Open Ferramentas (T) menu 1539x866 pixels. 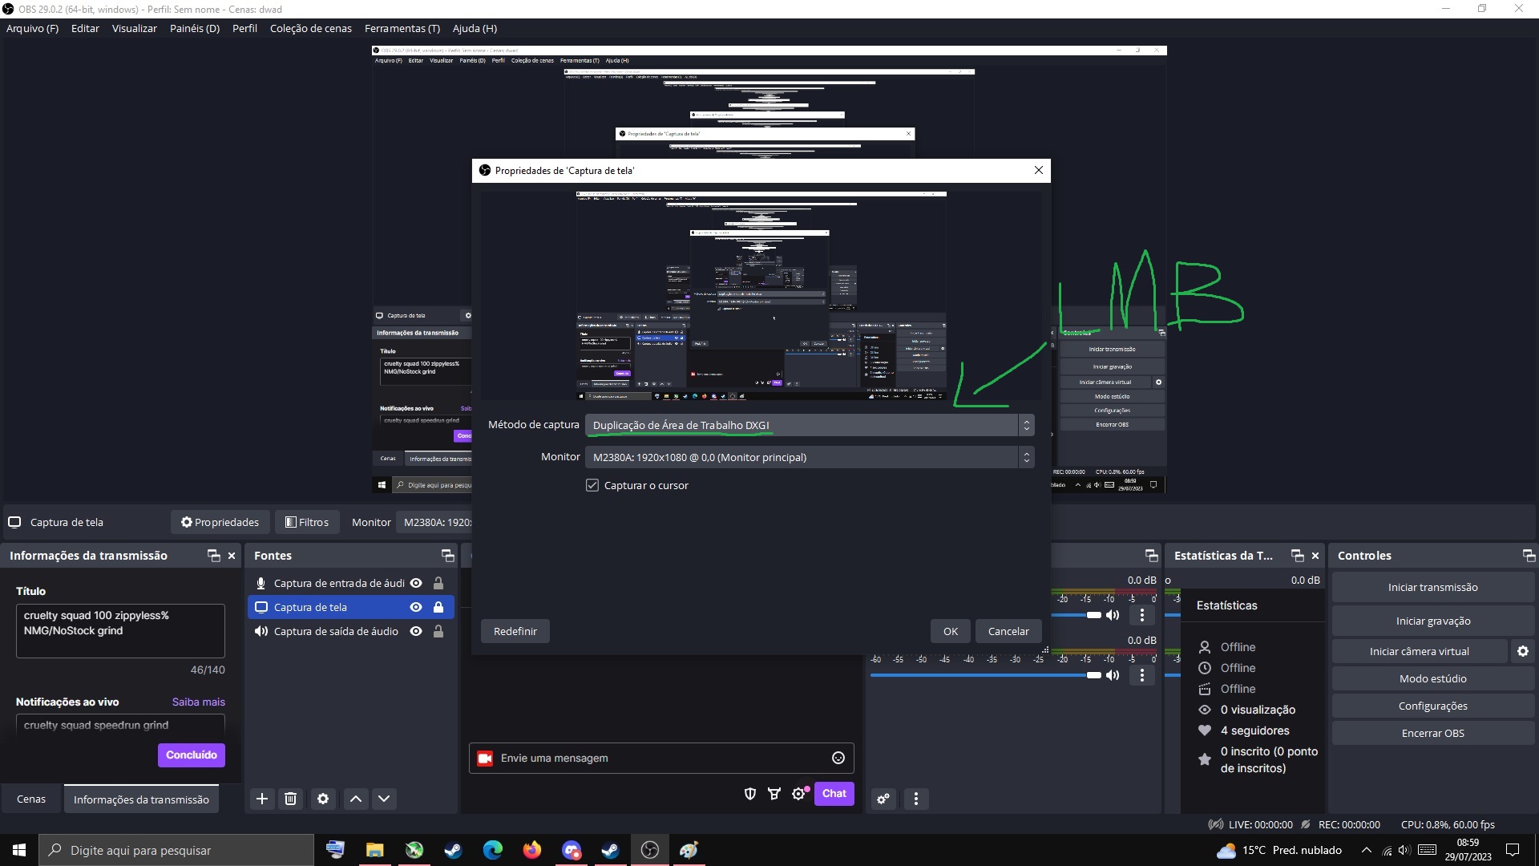[x=402, y=28]
